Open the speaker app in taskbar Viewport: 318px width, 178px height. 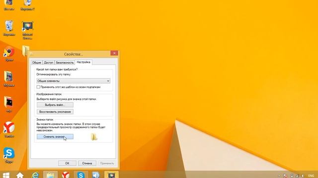point(96,175)
